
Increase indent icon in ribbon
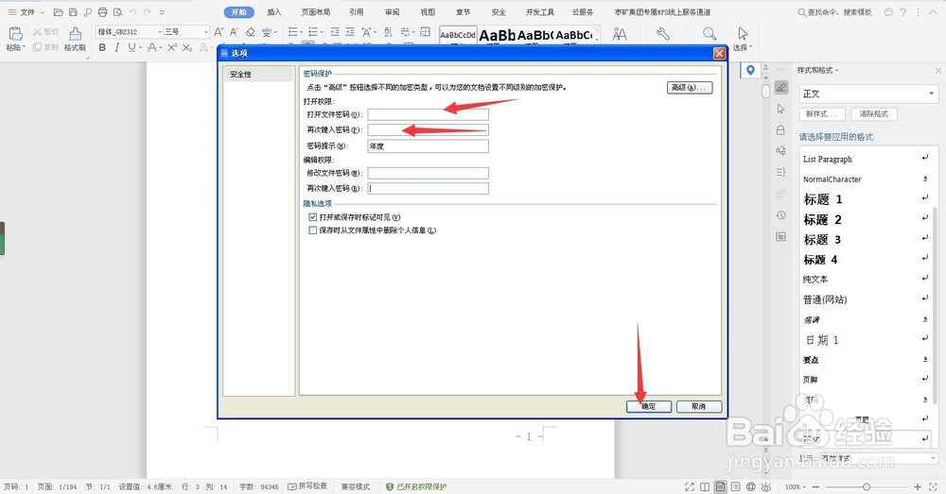[350, 32]
